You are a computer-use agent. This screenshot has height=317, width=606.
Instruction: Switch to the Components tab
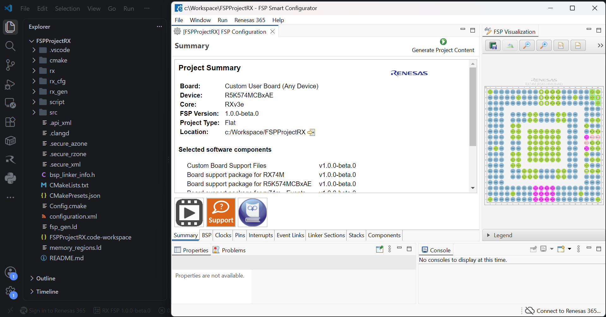(x=384, y=235)
